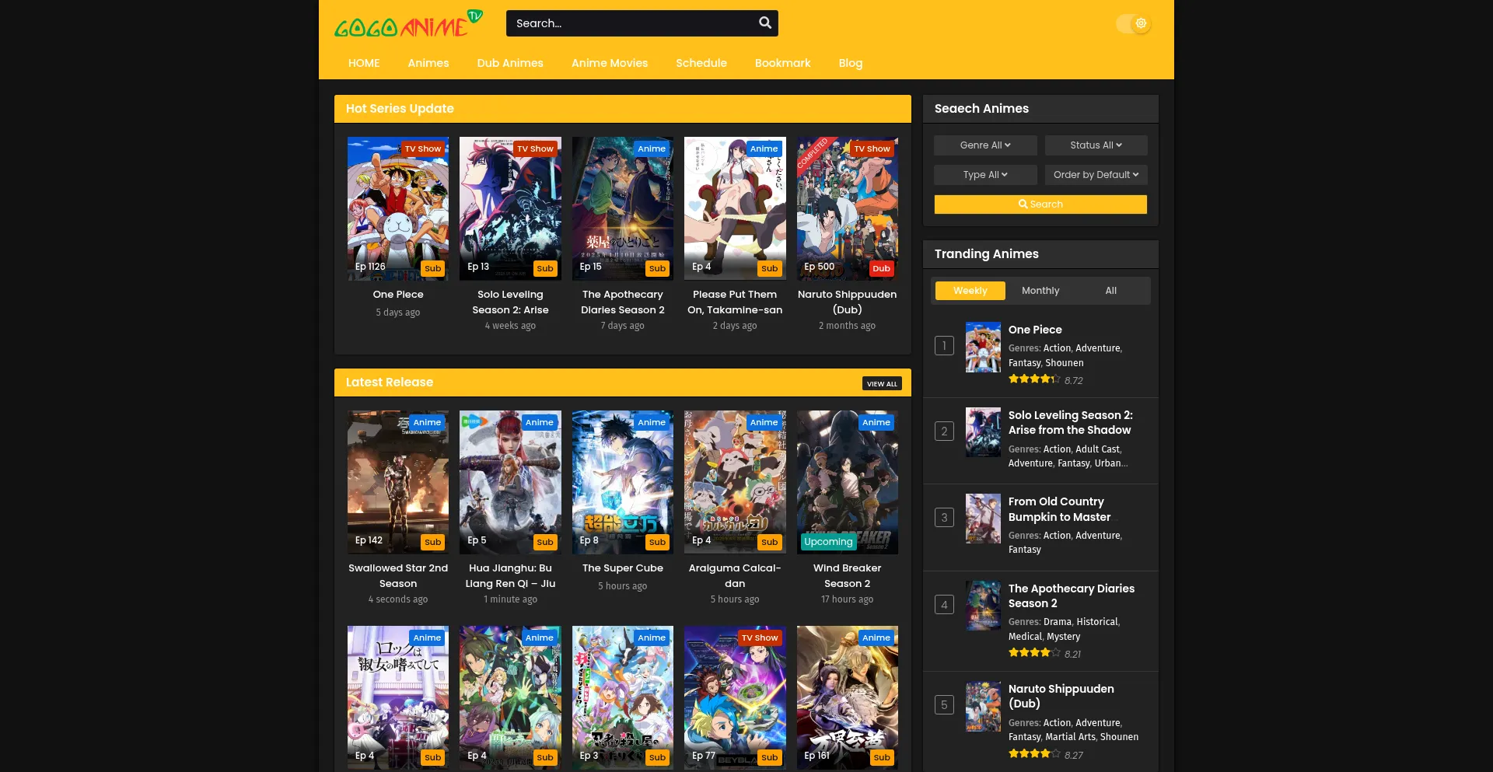This screenshot has width=1493, height=772.
Task: Click Anime badge on Apothecary Diaries card
Action: (652, 148)
